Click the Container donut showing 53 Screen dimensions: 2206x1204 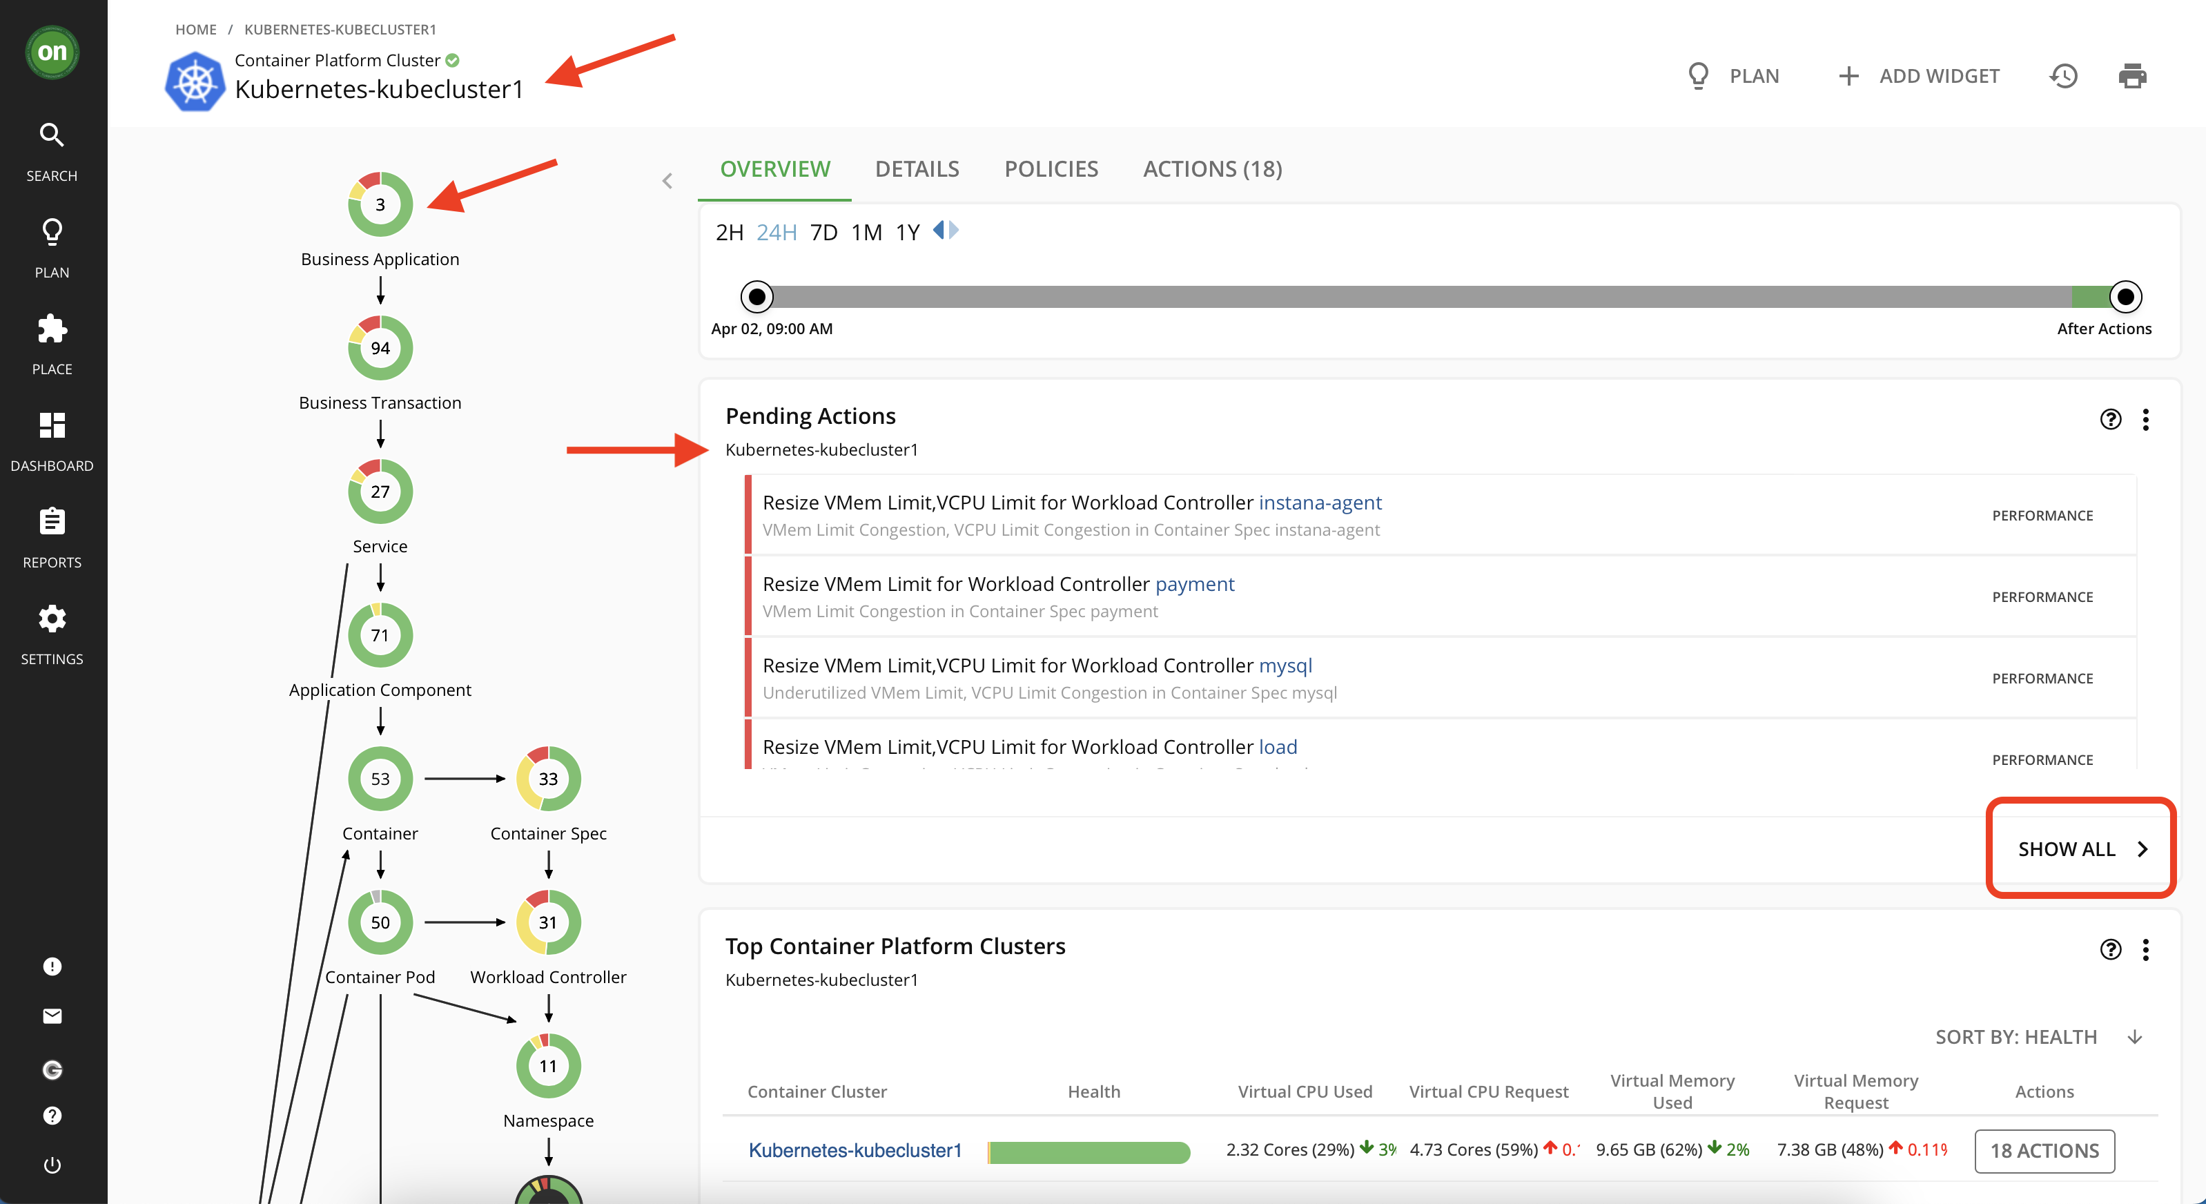pyautogui.click(x=380, y=779)
